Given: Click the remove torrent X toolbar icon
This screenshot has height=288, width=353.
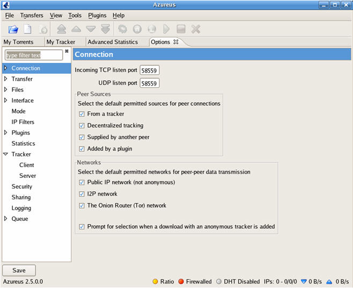Looking at the screenshot, I should (x=196, y=29).
